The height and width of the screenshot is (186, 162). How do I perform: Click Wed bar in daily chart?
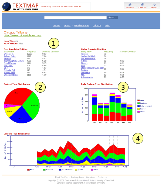coord(112,107)
